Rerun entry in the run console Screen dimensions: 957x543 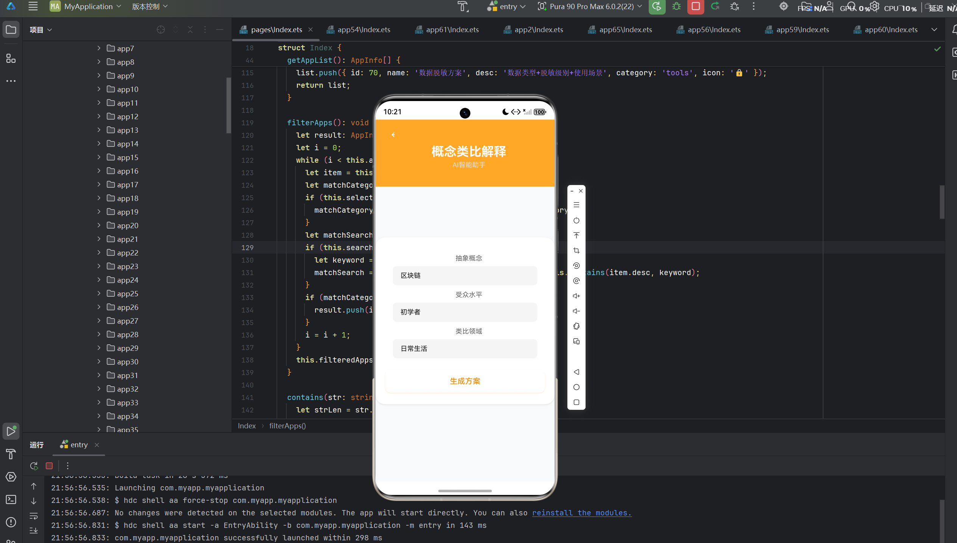[x=34, y=466]
